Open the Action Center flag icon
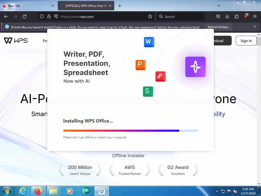The height and width of the screenshot is (196, 261). [x=229, y=191]
